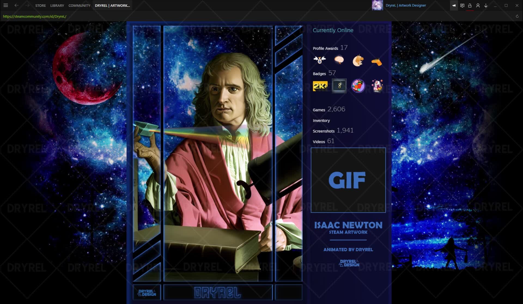Navigate back with the left arrow
The width and height of the screenshot is (523, 304).
17,5
